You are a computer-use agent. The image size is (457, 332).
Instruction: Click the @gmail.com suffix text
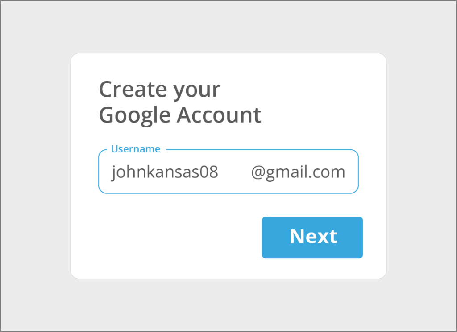coord(298,172)
